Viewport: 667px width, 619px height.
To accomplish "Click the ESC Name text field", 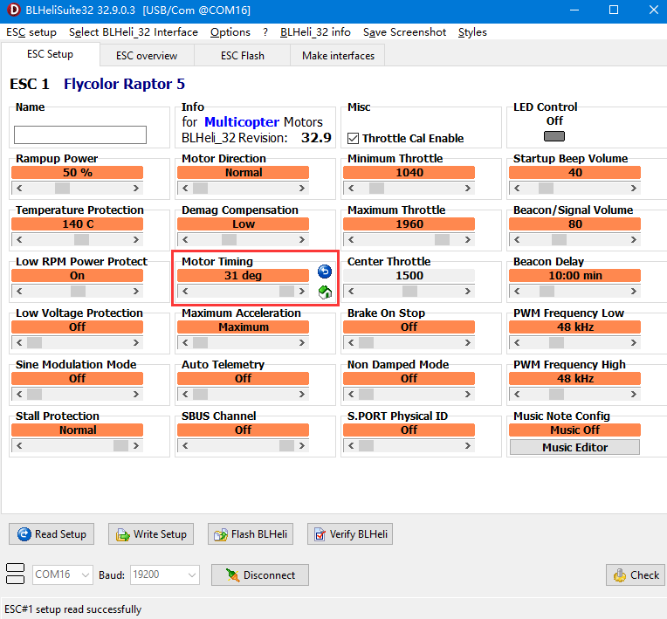I will (80, 135).
